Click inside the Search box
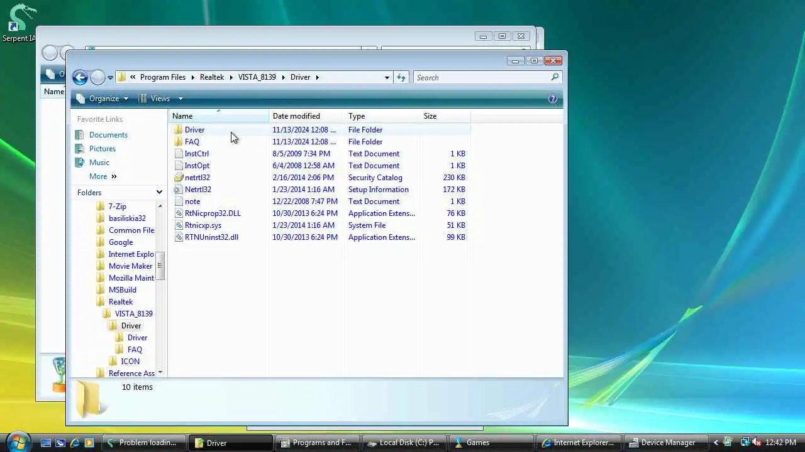805x452 pixels. [482, 77]
